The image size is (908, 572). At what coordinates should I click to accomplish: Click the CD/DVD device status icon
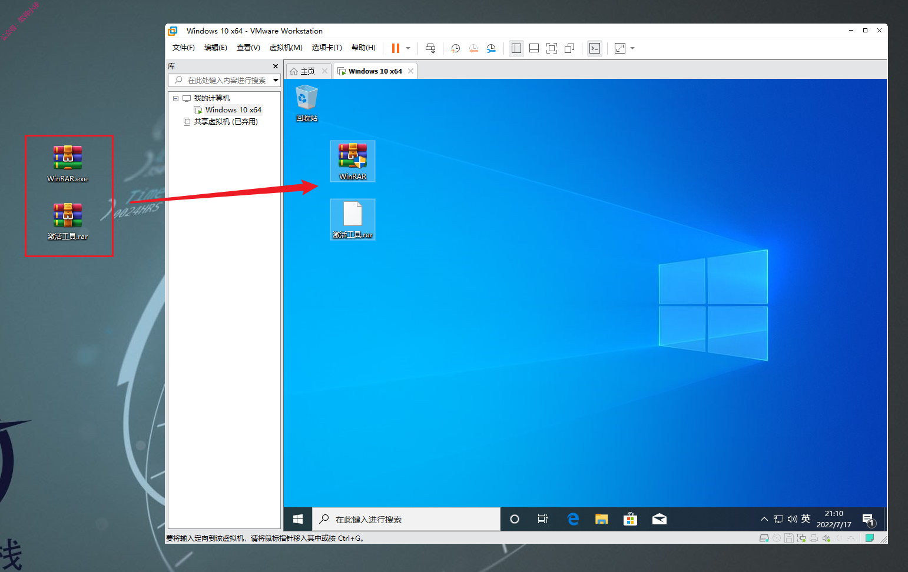[777, 538]
